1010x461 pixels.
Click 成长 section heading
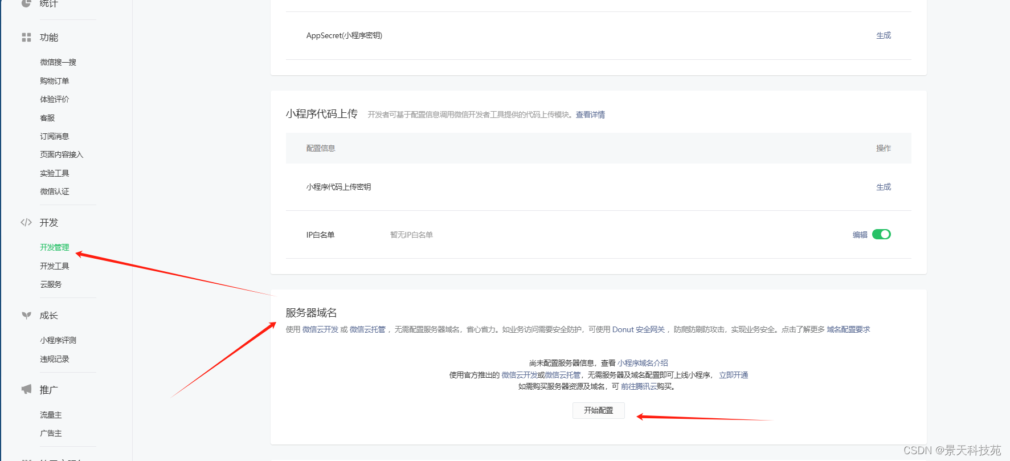pyautogui.click(x=49, y=316)
